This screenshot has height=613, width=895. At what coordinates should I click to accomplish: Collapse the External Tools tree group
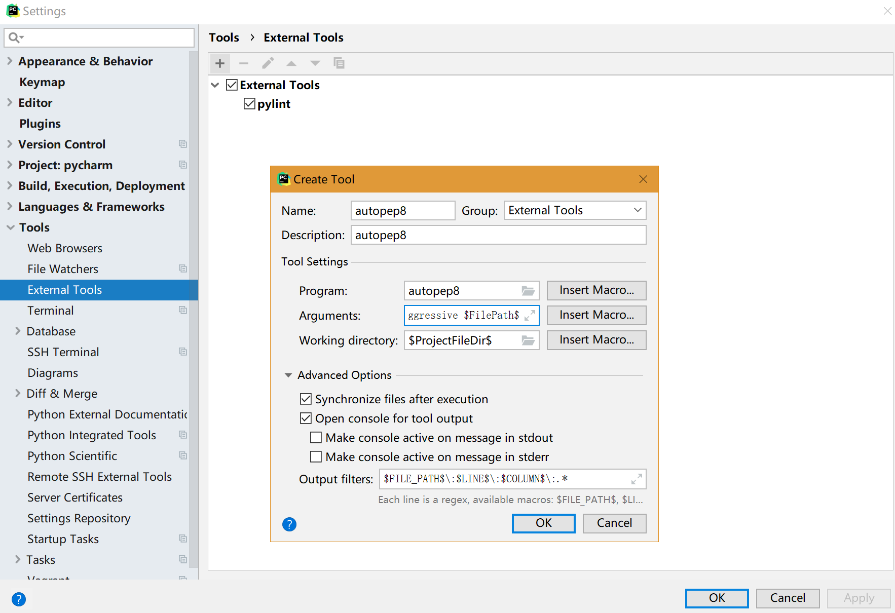click(215, 85)
